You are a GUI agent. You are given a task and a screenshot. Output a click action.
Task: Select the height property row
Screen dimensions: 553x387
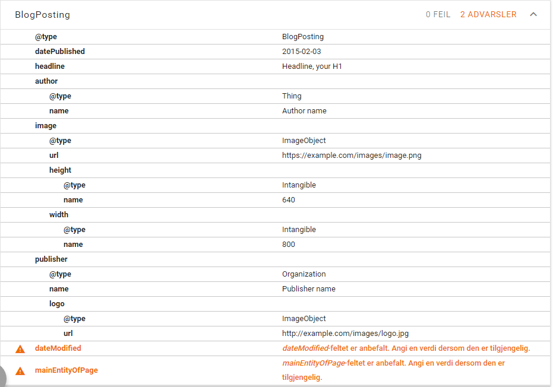[60, 170]
